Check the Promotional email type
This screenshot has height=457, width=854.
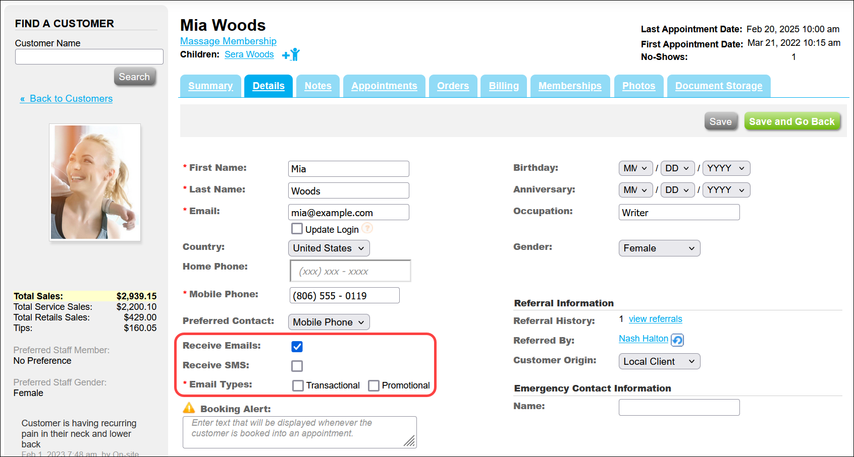pyautogui.click(x=373, y=385)
